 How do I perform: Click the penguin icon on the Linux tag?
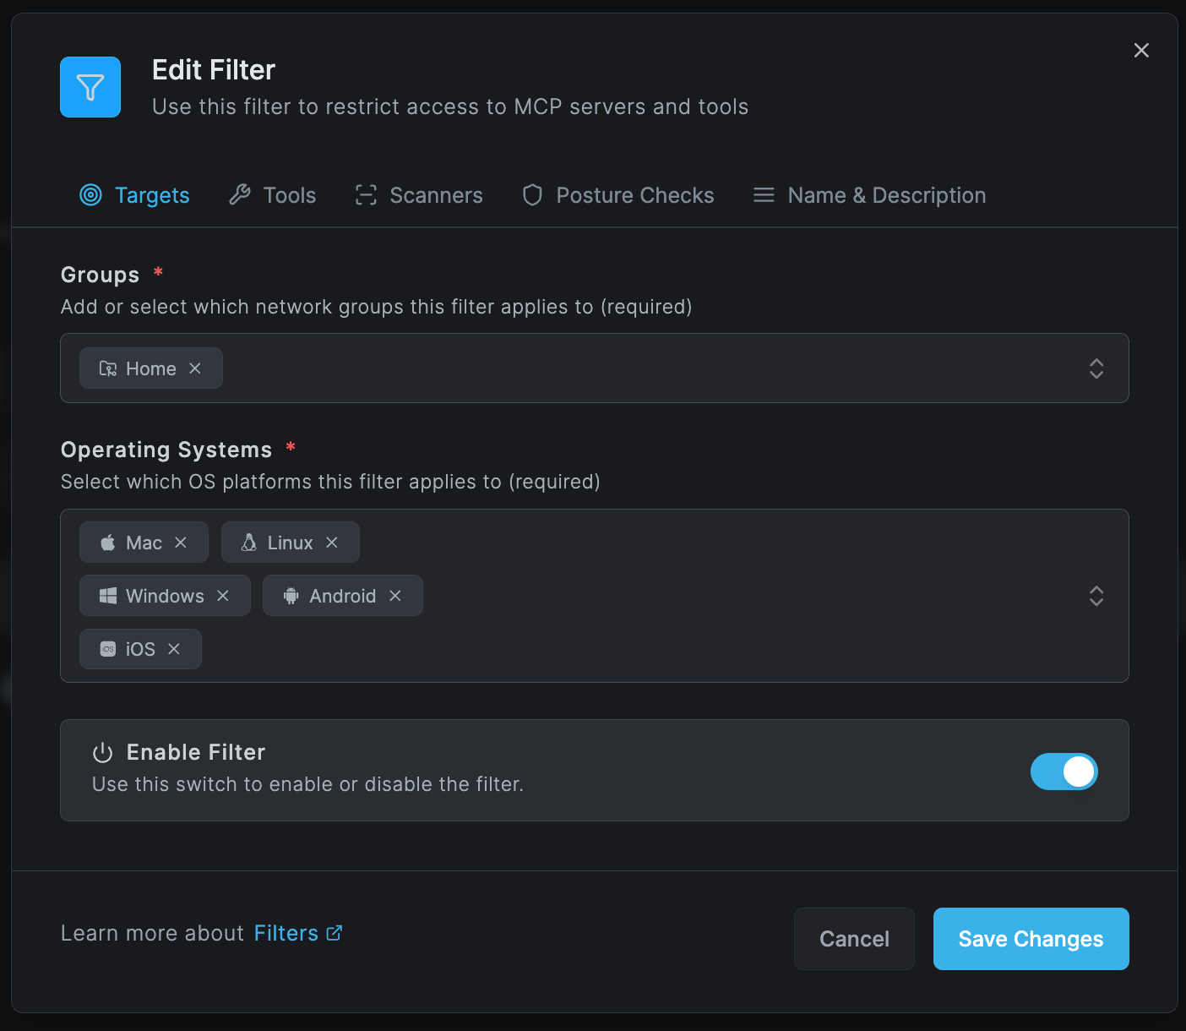[248, 542]
